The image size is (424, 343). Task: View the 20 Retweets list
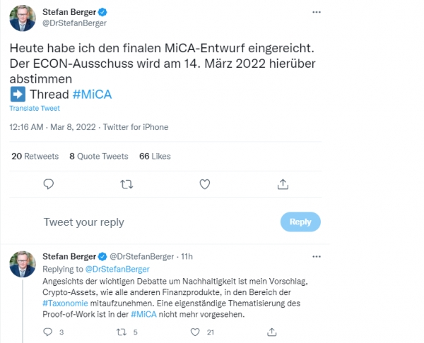(x=35, y=156)
